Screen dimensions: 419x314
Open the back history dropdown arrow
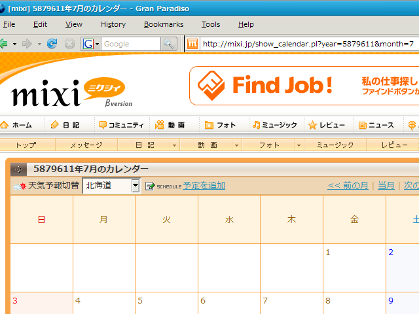click(14, 44)
